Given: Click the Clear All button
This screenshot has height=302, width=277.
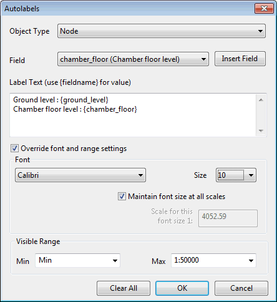Looking at the screenshot, I should (x=124, y=288).
